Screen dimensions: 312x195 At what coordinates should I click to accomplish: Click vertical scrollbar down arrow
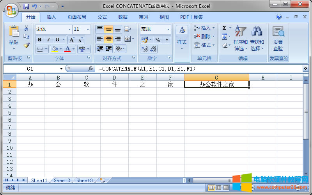306,174
